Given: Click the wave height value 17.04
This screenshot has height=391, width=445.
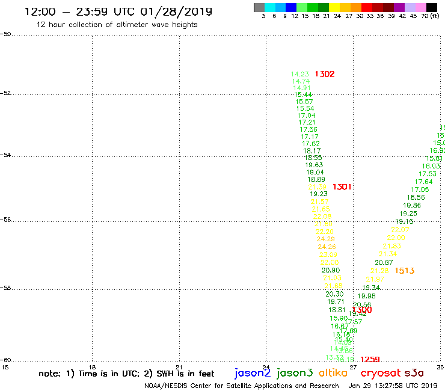Looking at the screenshot, I should tap(306, 115).
